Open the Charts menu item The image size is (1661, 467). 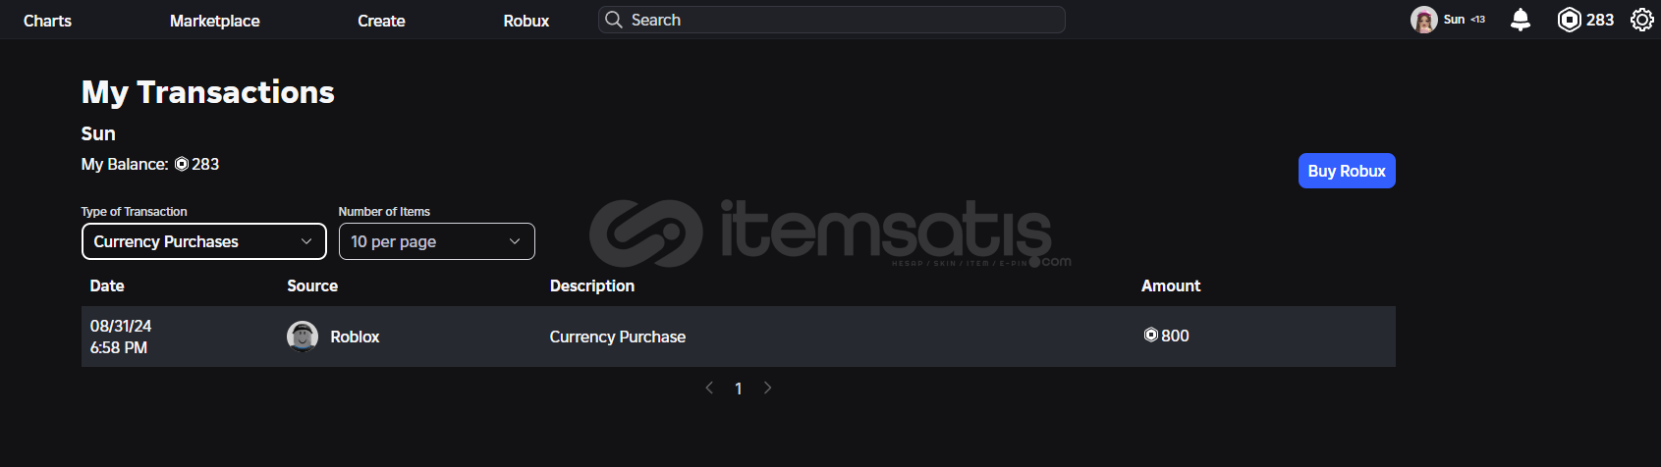pyautogui.click(x=47, y=21)
